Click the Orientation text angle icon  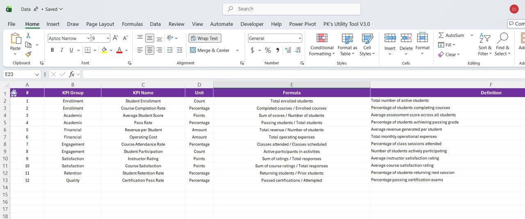click(x=170, y=38)
